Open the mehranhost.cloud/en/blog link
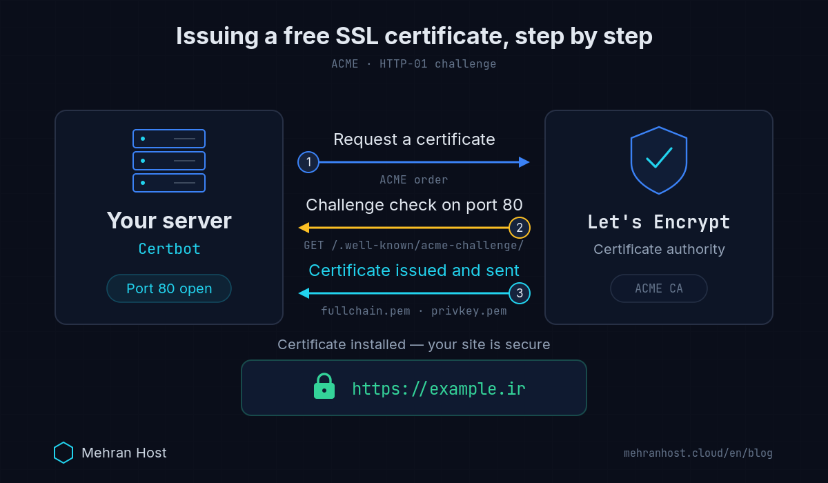This screenshot has width=828, height=483. pos(698,453)
